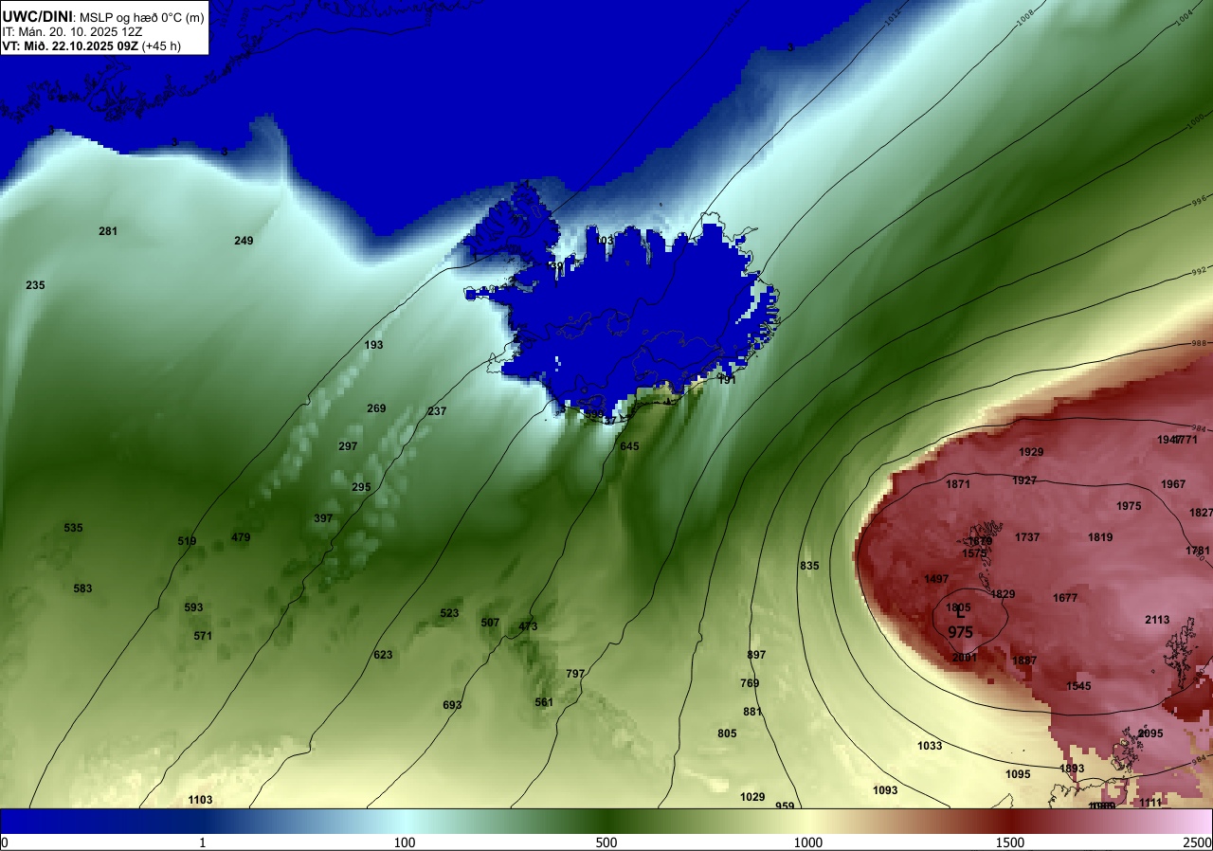Click map value '1033'

point(930,746)
